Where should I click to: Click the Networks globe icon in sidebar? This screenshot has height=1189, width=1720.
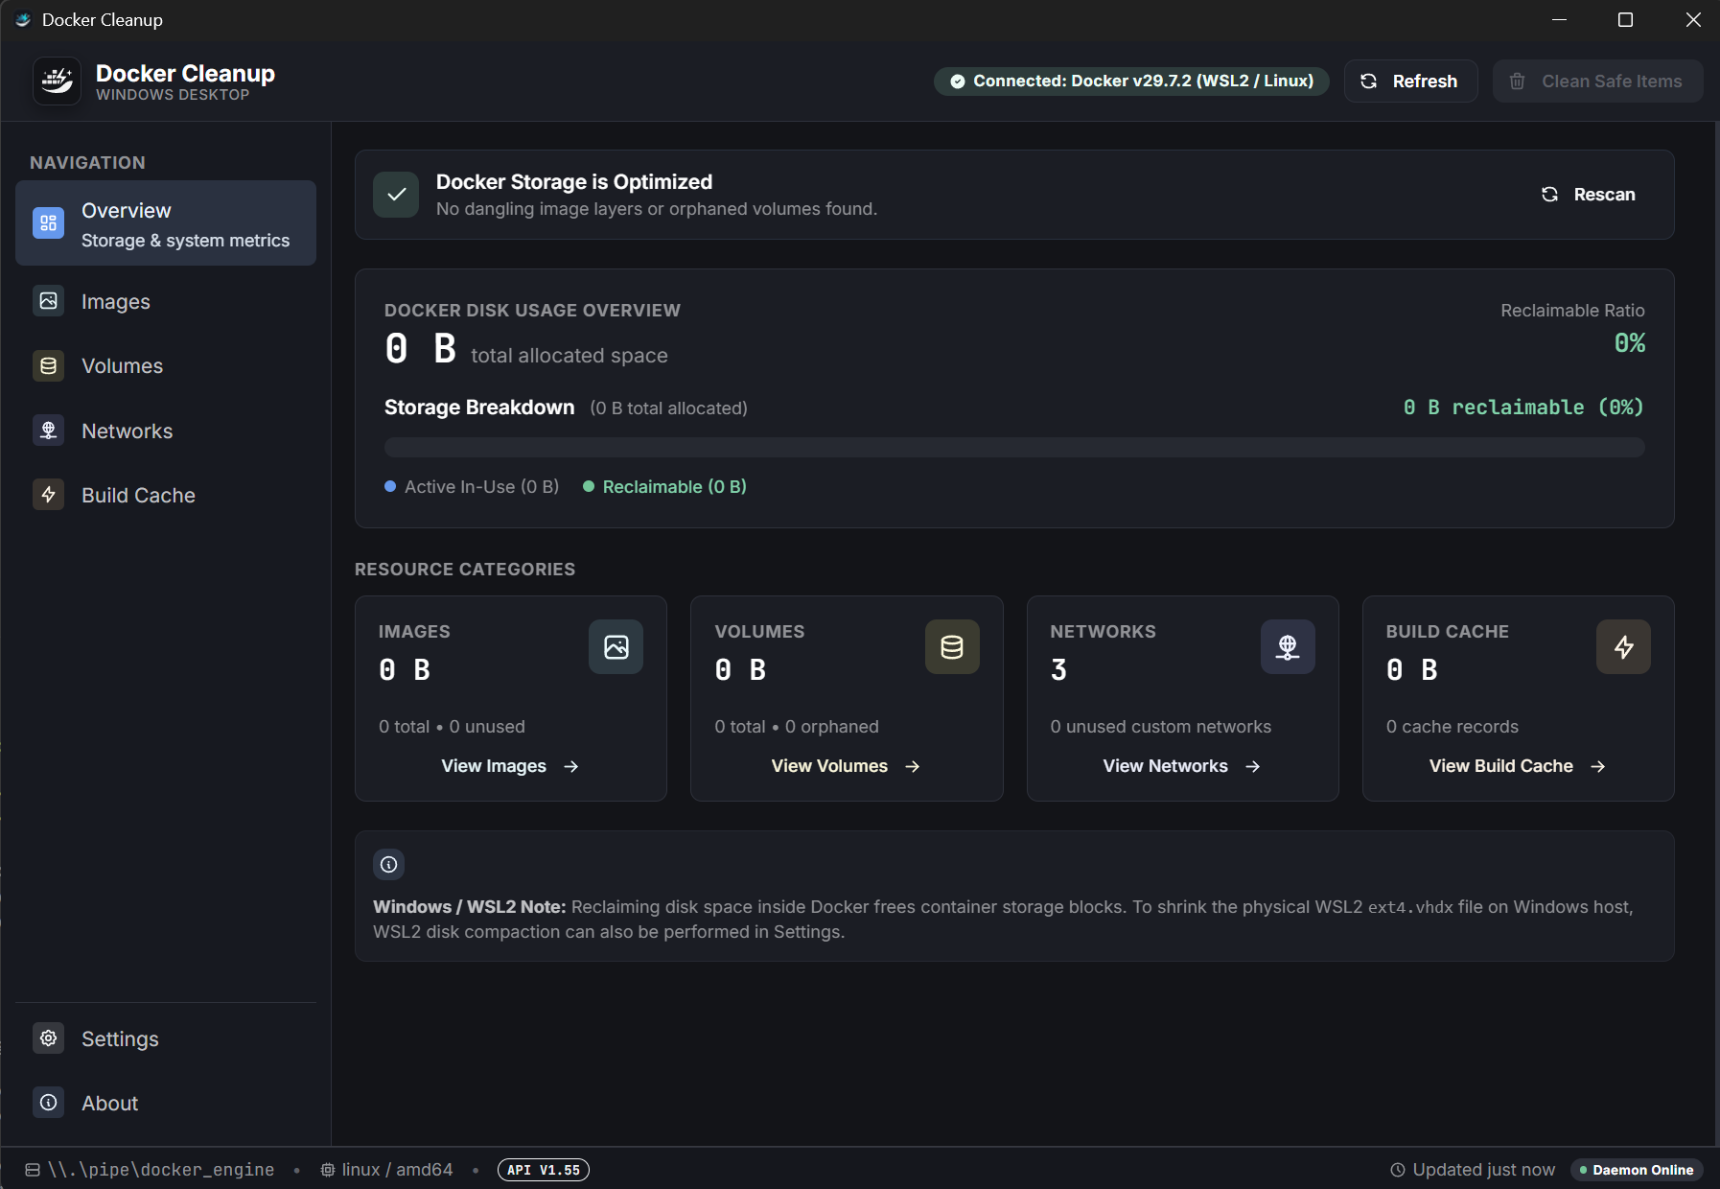(x=48, y=431)
